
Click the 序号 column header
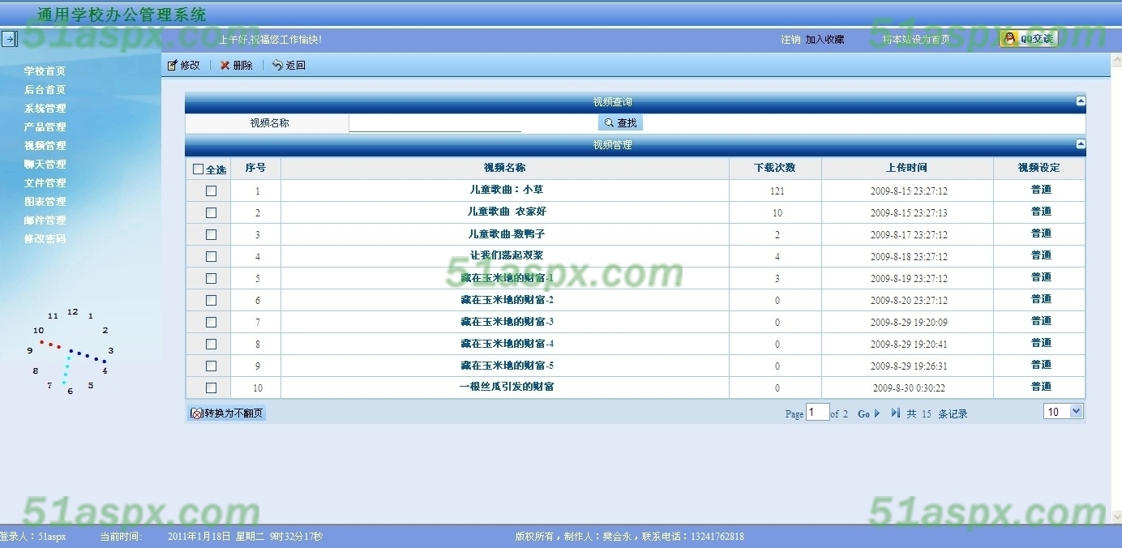point(255,168)
